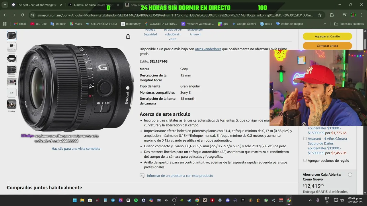Open Enviado por Amazon link
The image size is (367, 206).
click(195, 32)
